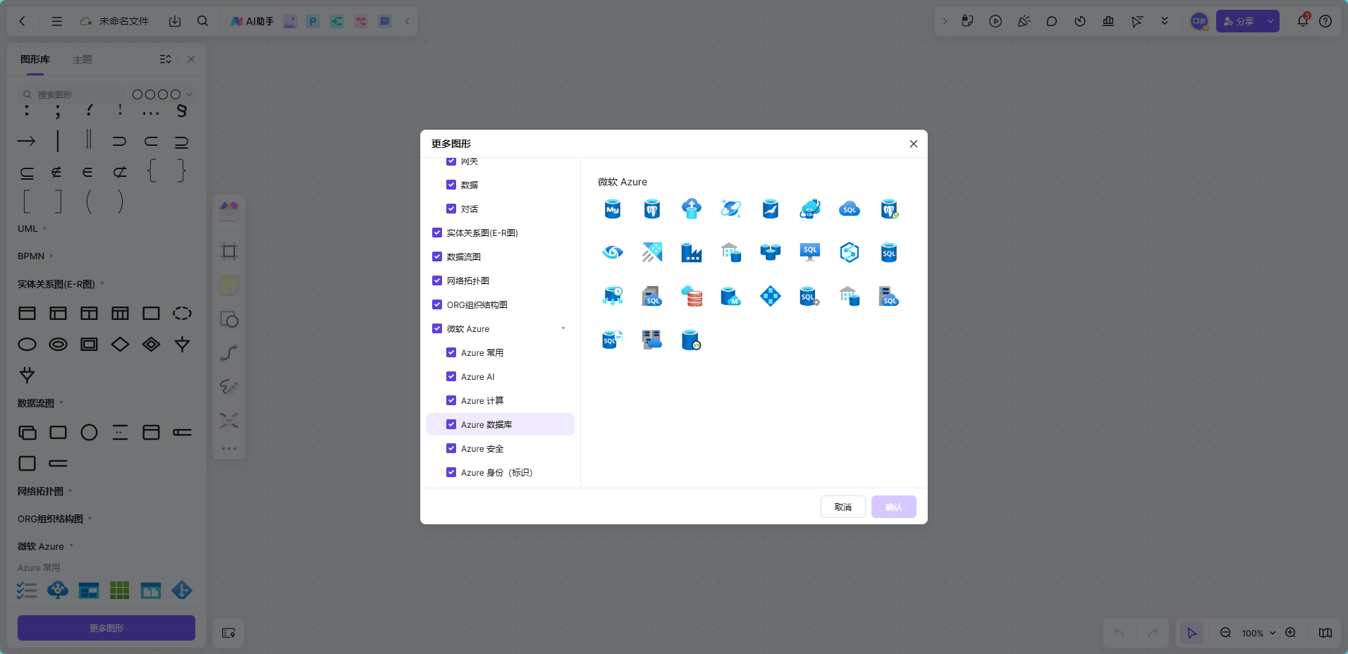Select the hexagon Synapse icon
This screenshot has width=1348, height=654.
point(849,252)
